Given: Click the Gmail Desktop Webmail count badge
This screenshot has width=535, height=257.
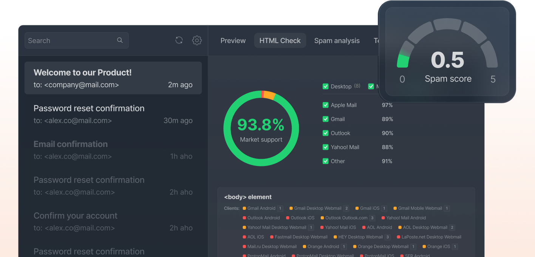Looking at the screenshot, I should (x=346, y=208).
